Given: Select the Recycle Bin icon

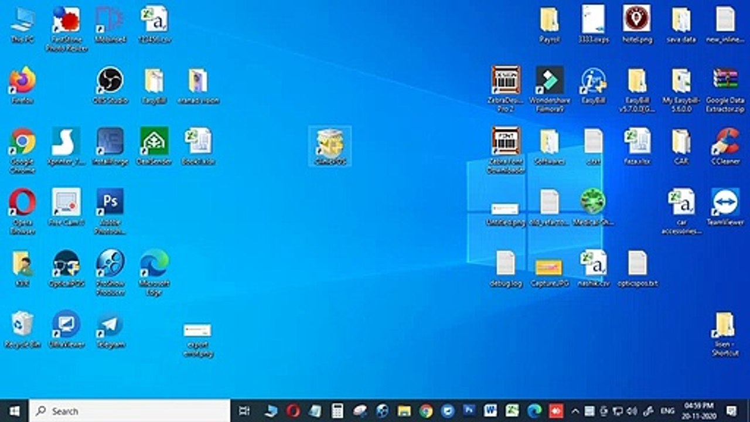Looking at the screenshot, I should point(22,329).
